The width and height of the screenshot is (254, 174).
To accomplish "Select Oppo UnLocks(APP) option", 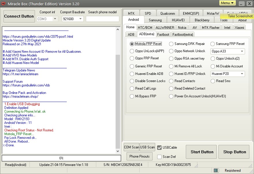I will pyautogui.click(x=132, y=51).
